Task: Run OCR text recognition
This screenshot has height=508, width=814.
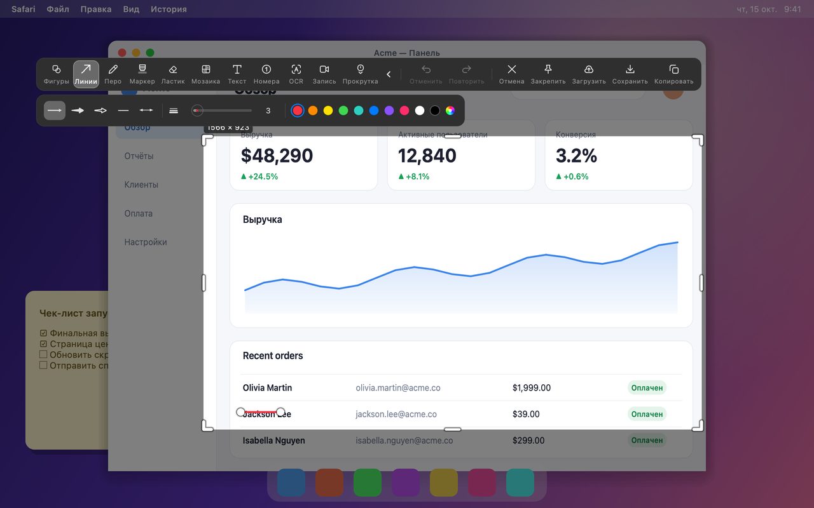Action: 296,74
